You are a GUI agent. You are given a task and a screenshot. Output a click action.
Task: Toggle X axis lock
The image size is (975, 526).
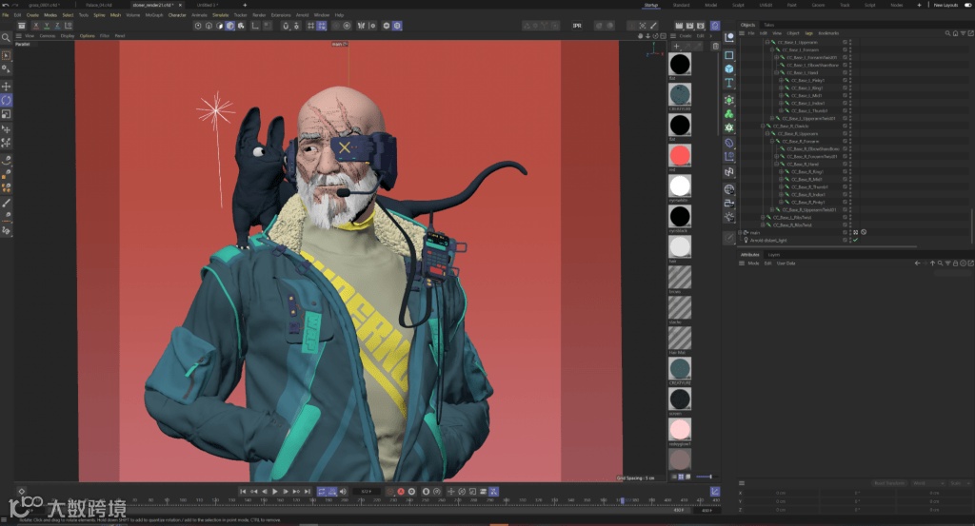pyautogui.click(x=36, y=26)
